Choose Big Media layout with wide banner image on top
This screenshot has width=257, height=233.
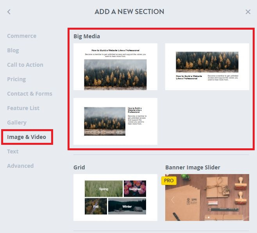(x=207, y=67)
